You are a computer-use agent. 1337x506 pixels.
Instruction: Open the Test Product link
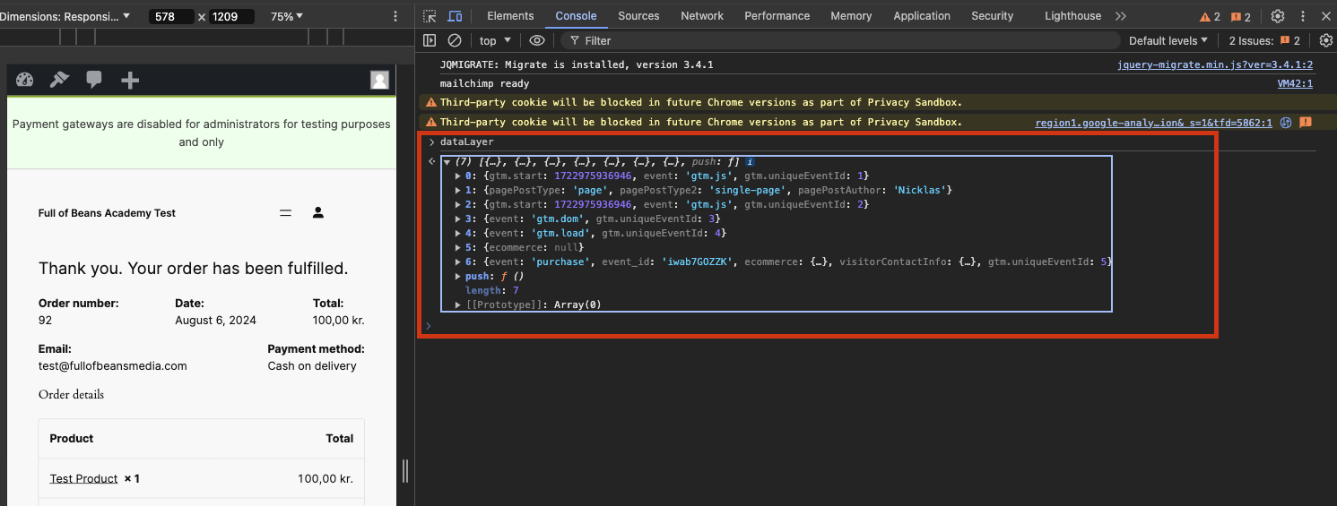pyautogui.click(x=83, y=479)
